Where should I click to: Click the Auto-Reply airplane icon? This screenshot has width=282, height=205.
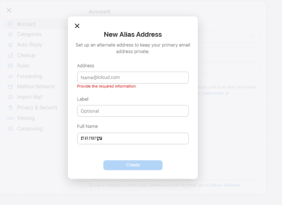pos(10,45)
